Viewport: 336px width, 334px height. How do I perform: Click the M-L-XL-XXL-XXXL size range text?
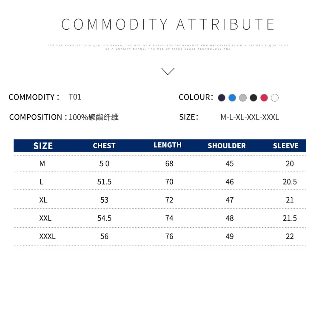250,117
